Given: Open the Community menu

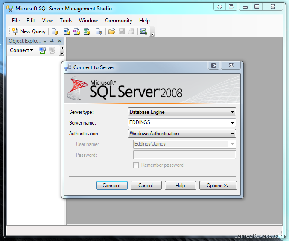Looking at the screenshot, I should click(x=118, y=21).
